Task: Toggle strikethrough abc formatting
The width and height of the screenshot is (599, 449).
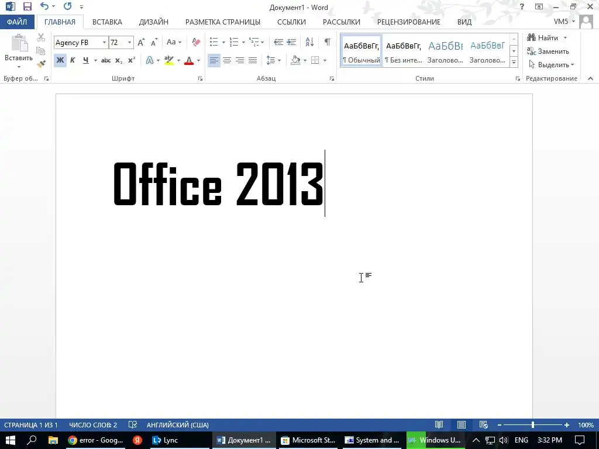Action: (x=106, y=60)
